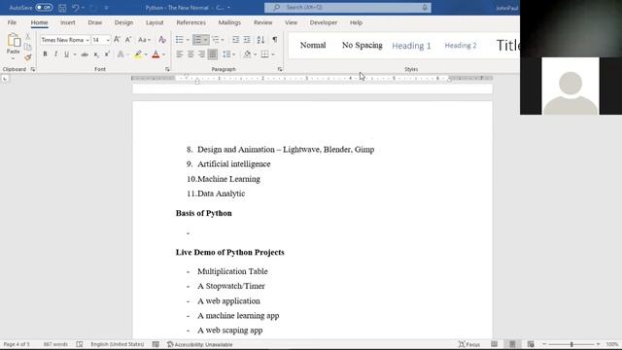The height and width of the screenshot is (350, 622).
Task: Apply the Normal style
Action: [313, 46]
